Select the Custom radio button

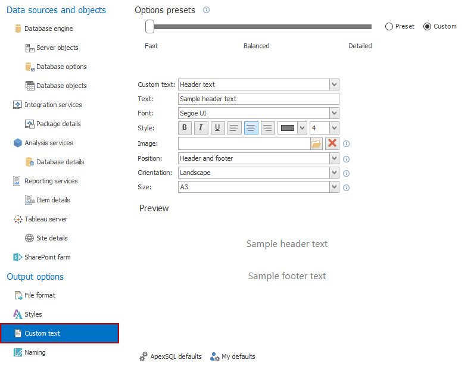[427, 27]
